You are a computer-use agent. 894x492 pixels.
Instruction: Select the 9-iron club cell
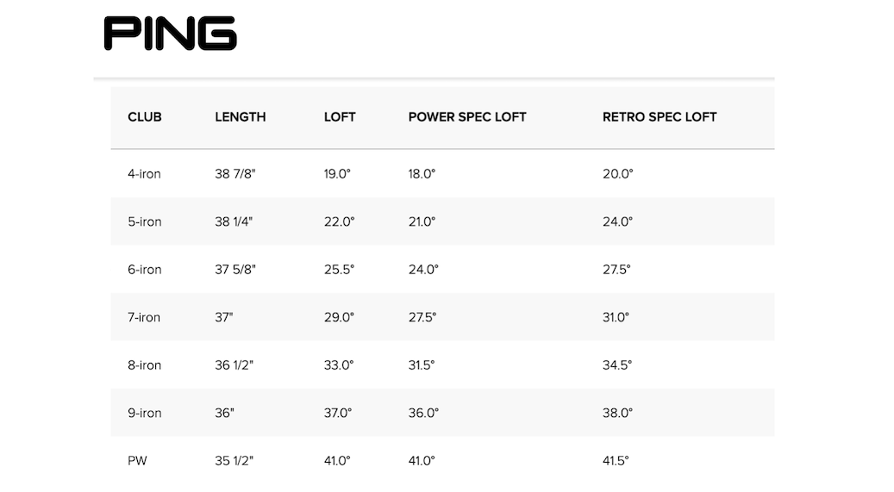[x=145, y=413]
